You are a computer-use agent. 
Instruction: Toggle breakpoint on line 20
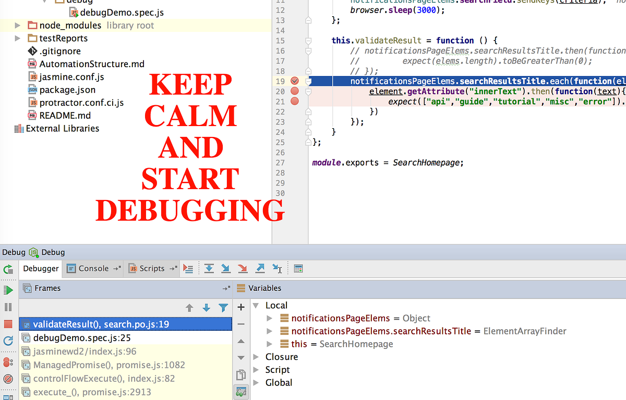[x=295, y=91]
